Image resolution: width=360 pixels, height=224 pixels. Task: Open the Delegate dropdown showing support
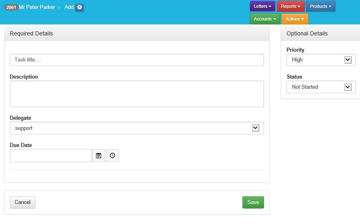[x=137, y=128]
